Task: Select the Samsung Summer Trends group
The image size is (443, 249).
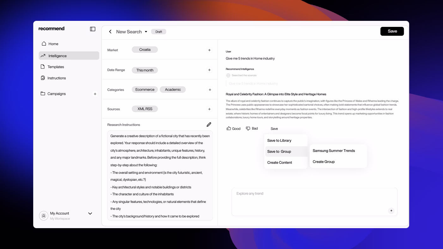Action: click(x=334, y=151)
